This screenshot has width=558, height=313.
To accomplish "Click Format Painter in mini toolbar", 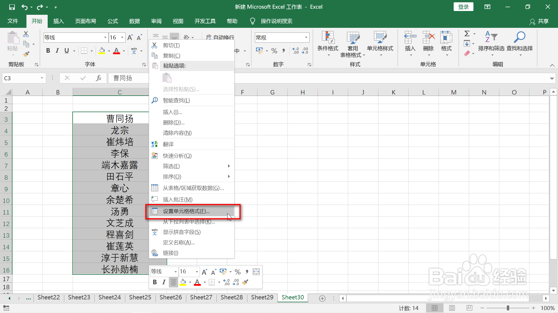I will [x=245, y=282].
